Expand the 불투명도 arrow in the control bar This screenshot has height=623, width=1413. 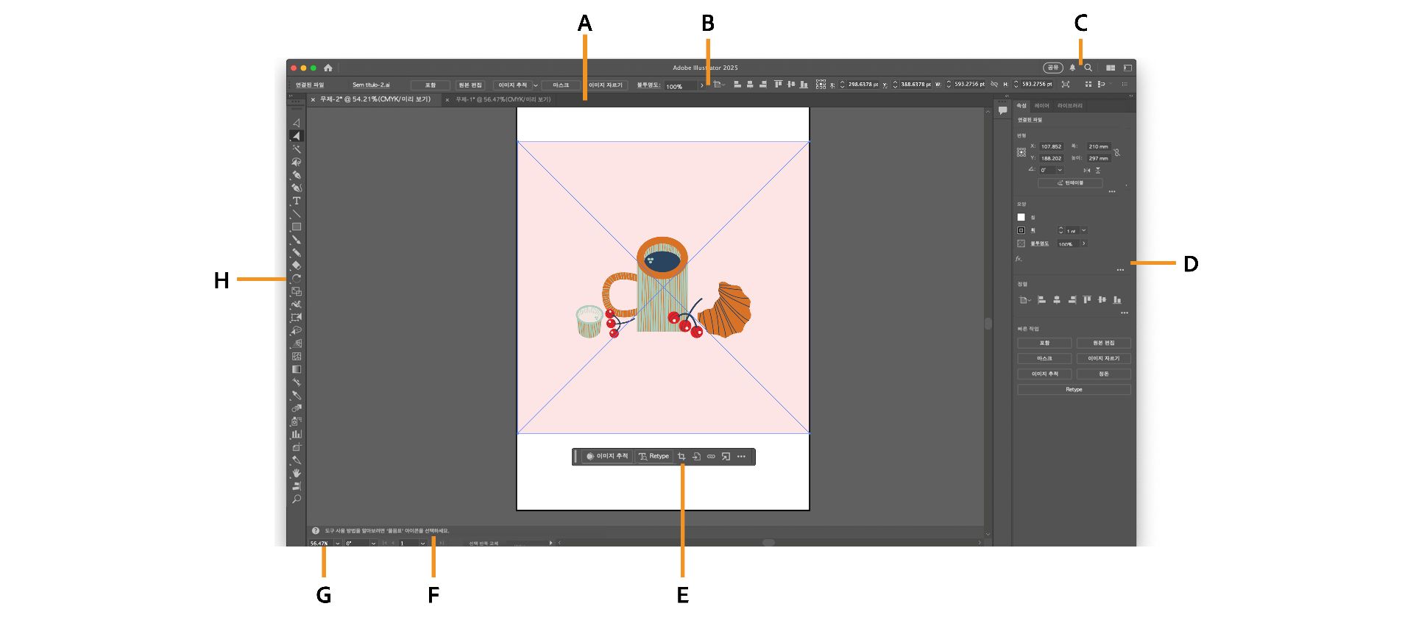pos(702,85)
